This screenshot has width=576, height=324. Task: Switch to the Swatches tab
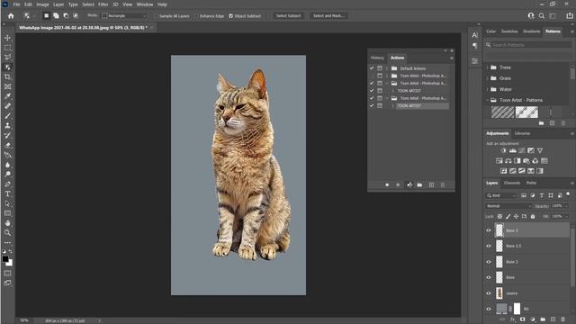tap(509, 31)
